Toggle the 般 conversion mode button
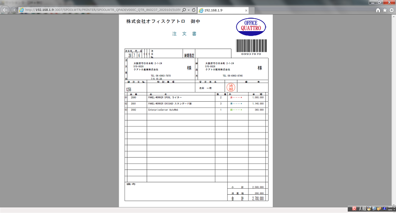 point(365,209)
